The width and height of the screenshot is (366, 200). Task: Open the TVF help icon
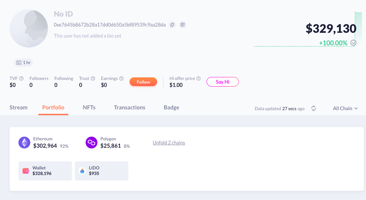(x=21, y=78)
